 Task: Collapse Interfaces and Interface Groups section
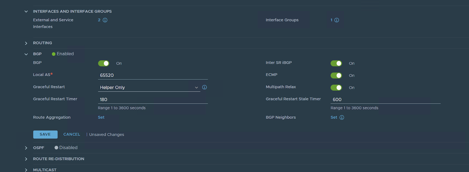point(26,11)
